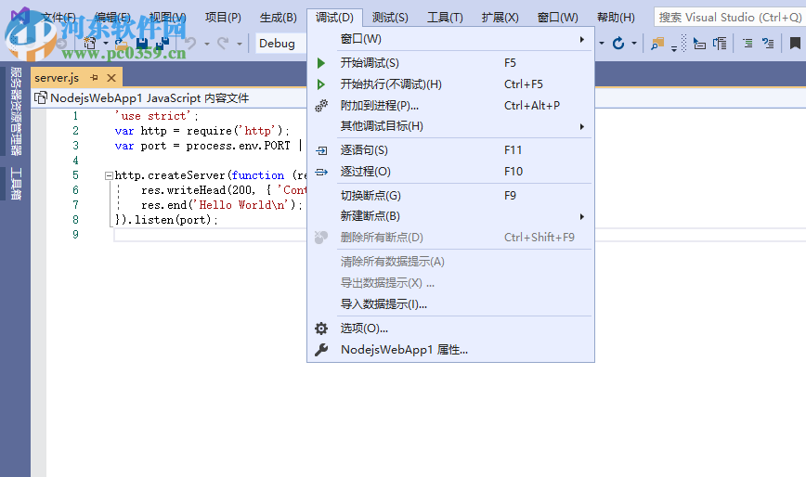Click empty line 9 in the editor

point(210,235)
